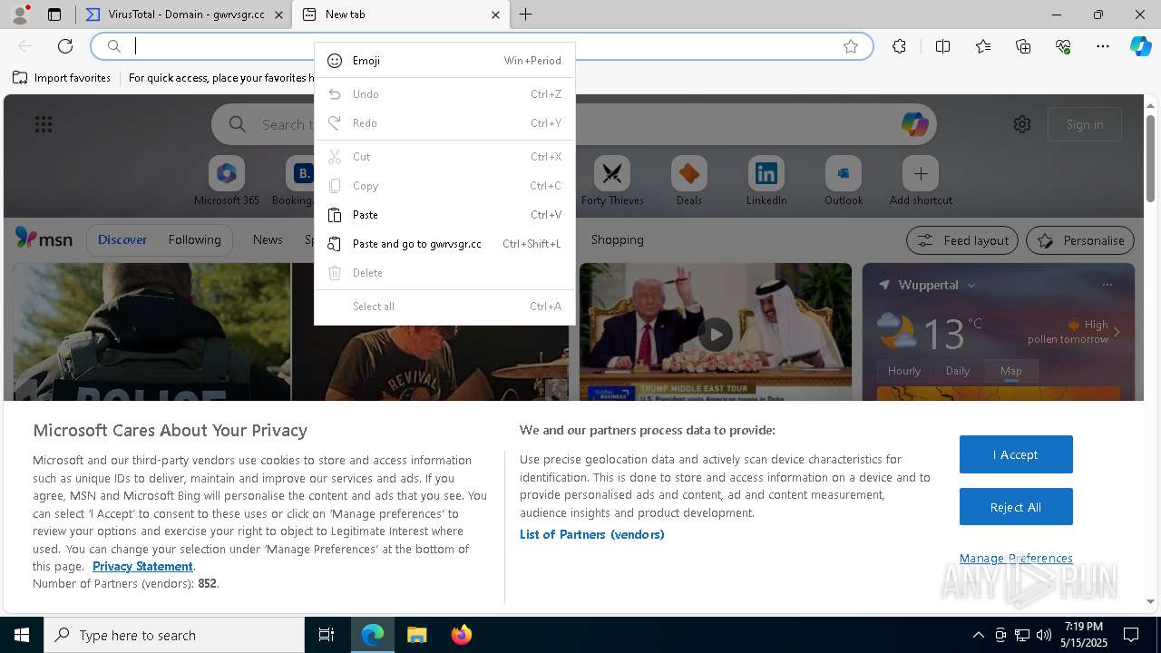This screenshot has width=1161, height=653.
Task: Toggle the split screen icon
Action: pyautogui.click(x=942, y=46)
